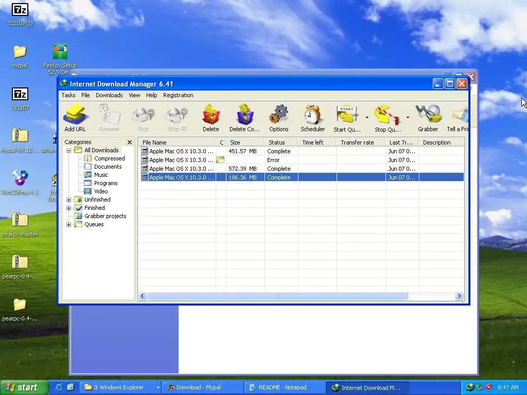Image resolution: width=527 pixels, height=395 pixels.
Task: Open IDM Options gear icon
Action: (x=278, y=118)
